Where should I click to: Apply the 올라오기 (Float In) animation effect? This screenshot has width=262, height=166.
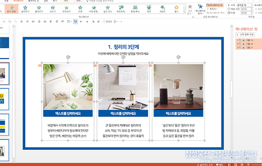tap(39, 9)
